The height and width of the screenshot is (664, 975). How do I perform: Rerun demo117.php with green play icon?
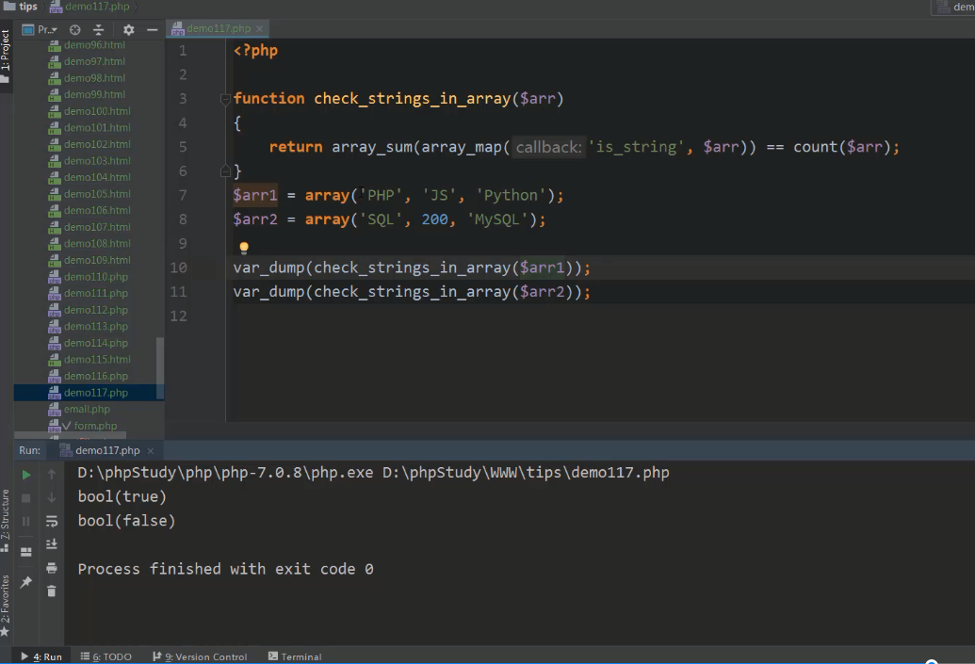26,475
